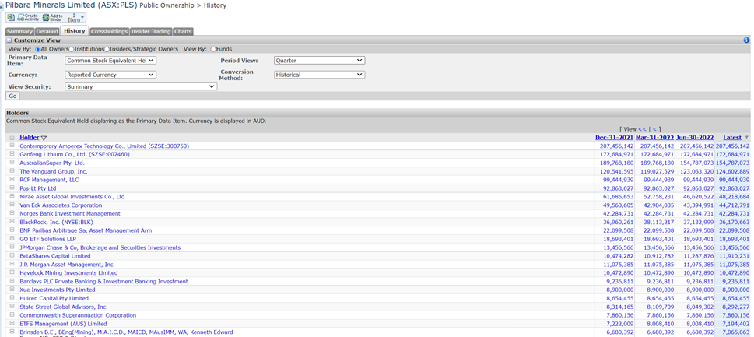The image size is (754, 337).
Task: Click the < previous period link
Action: point(654,129)
